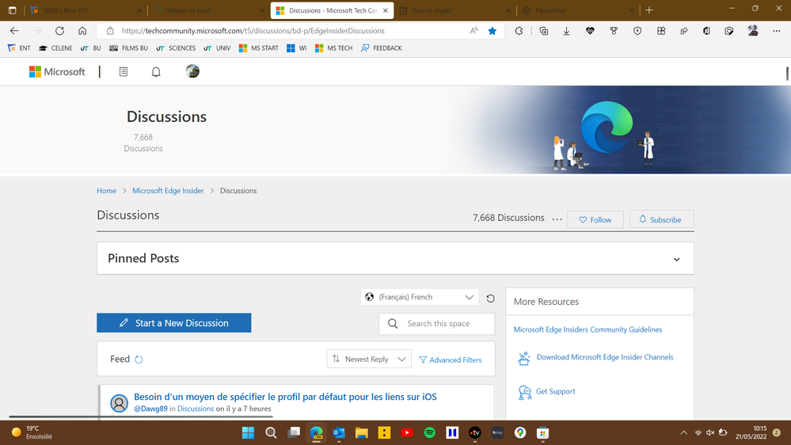Open Edge Settings and more menu
This screenshot has height=445, width=791.
[x=777, y=31]
